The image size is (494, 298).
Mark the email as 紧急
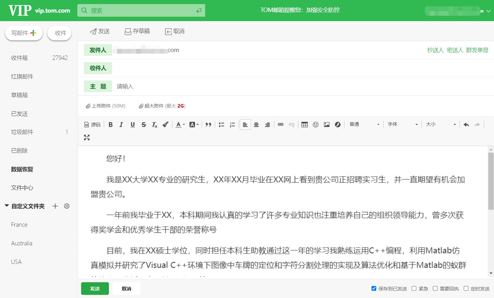[414, 288]
